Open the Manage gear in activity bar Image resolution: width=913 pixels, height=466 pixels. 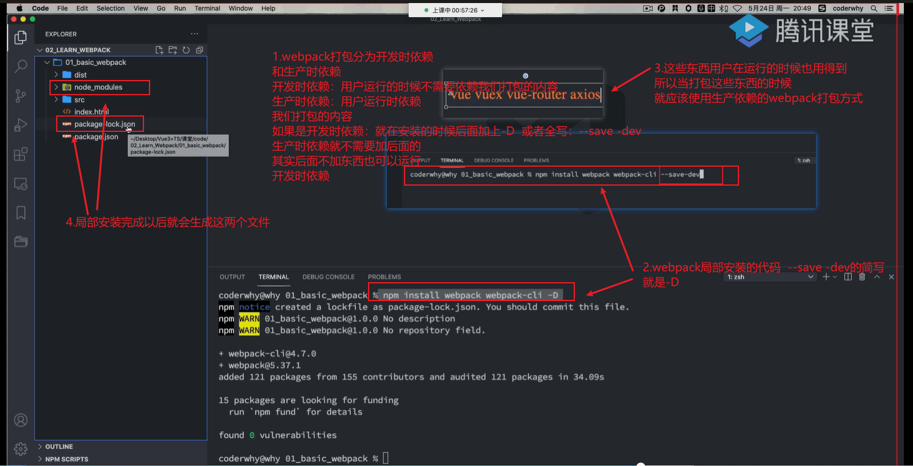coord(21,449)
